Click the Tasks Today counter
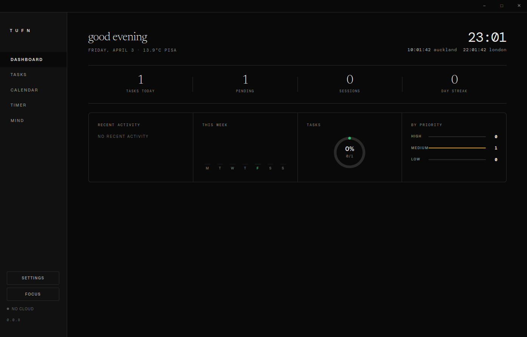 140,84
